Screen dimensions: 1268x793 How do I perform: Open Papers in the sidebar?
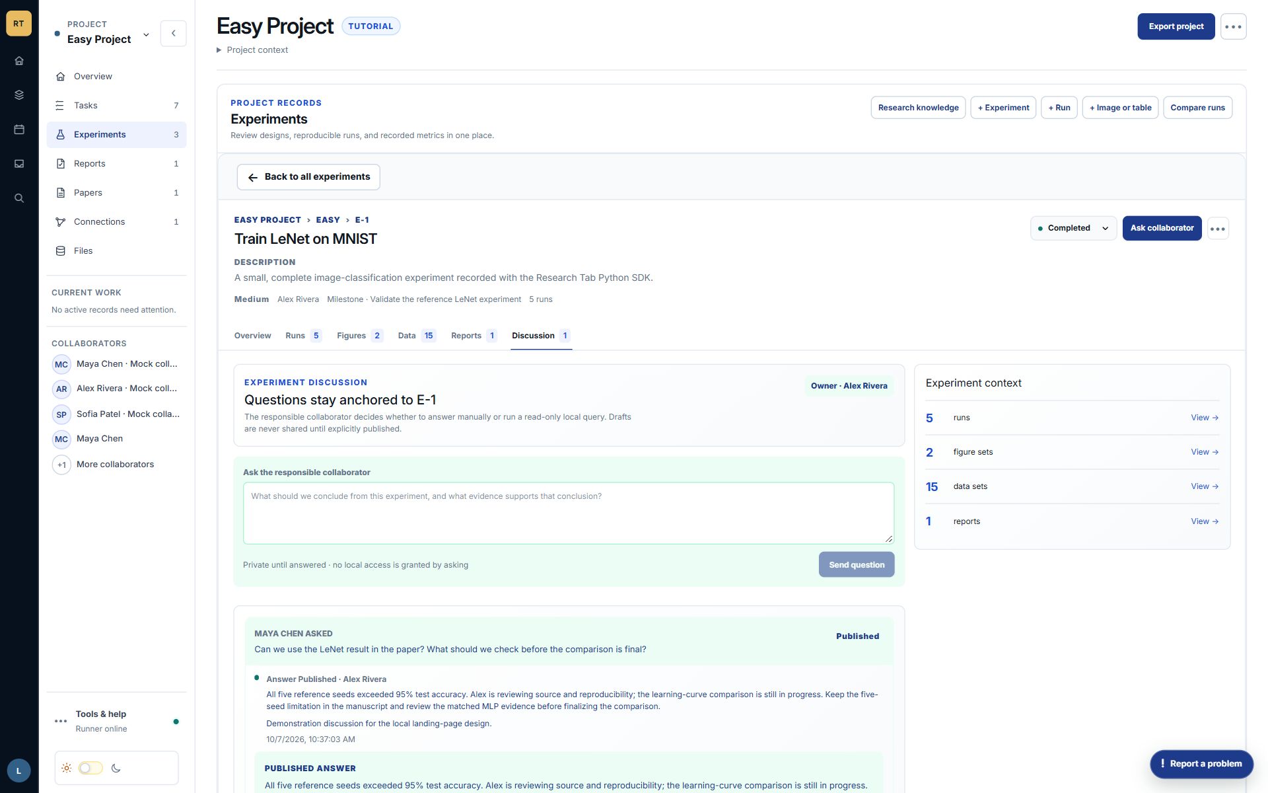click(117, 193)
